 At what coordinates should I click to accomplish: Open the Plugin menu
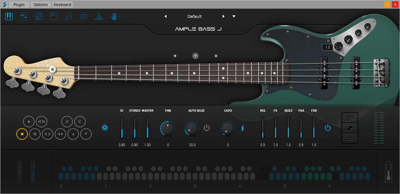click(x=19, y=4)
